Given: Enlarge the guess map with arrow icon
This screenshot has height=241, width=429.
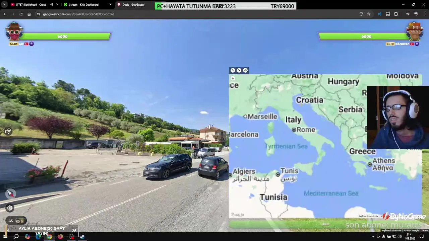Looking at the screenshot, I should 233,70.
